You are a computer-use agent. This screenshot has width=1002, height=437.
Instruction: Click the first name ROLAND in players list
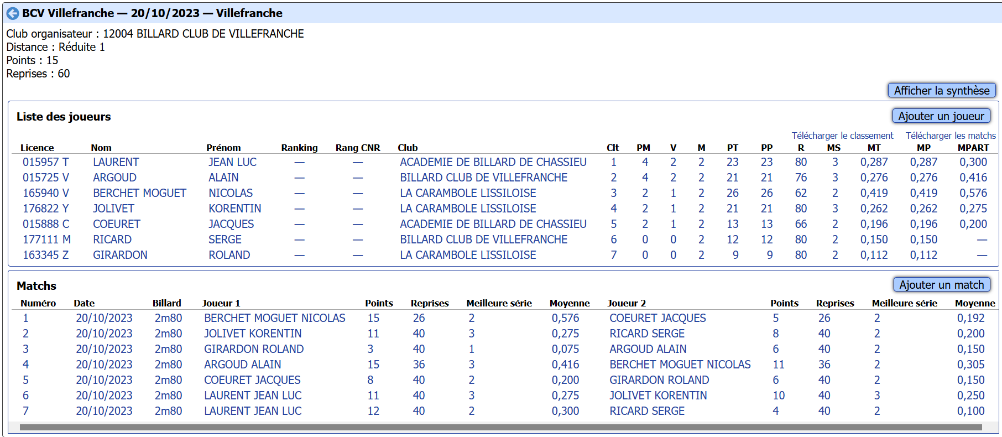click(229, 255)
